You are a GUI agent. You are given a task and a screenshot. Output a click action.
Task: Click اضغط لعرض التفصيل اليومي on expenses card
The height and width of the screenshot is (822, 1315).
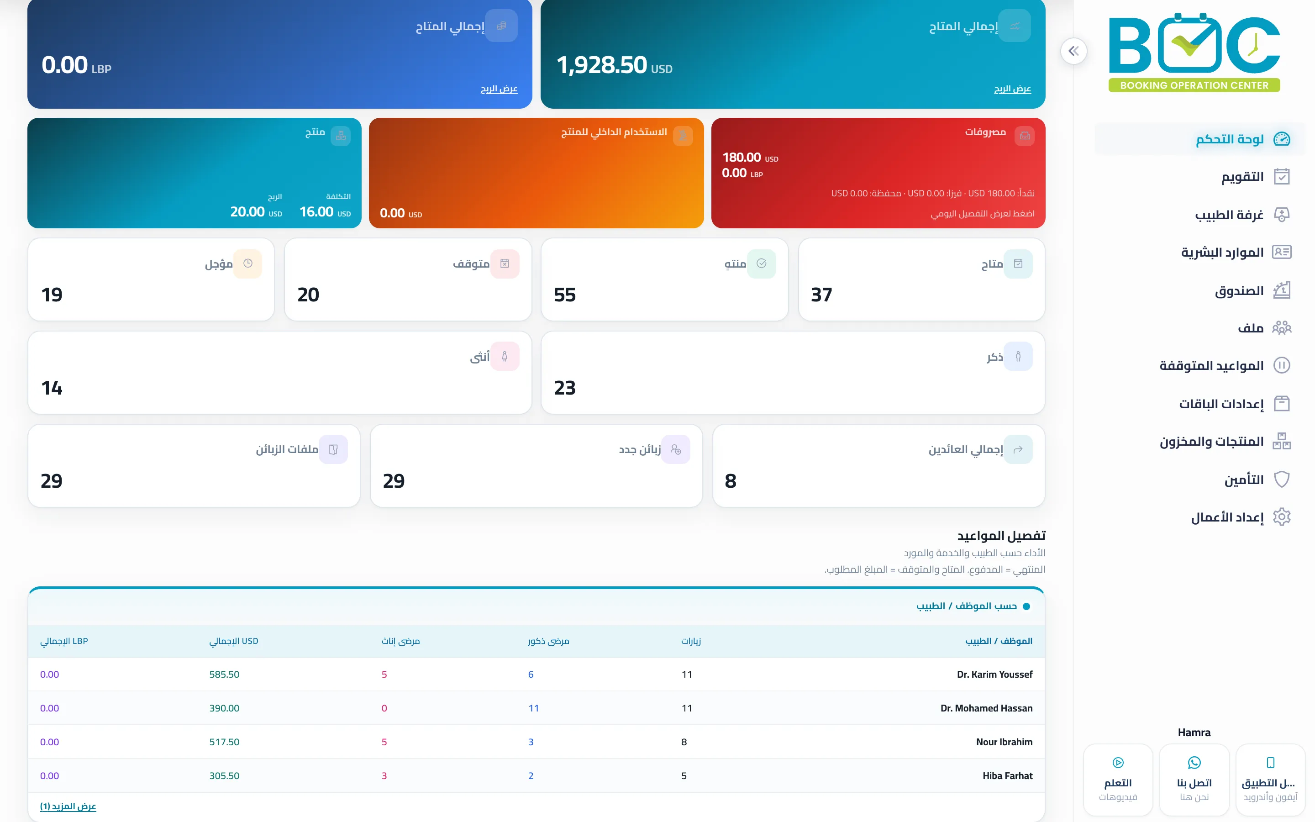coord(983,214)
